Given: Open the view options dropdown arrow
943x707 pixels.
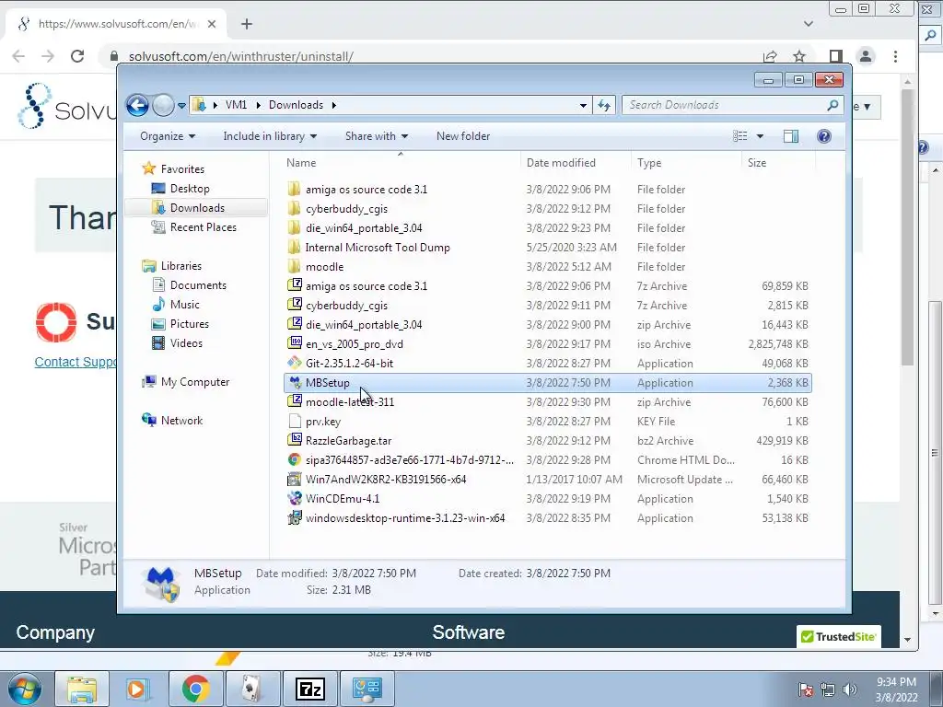Looking at the screenshot, I should (x=760, y=136).
